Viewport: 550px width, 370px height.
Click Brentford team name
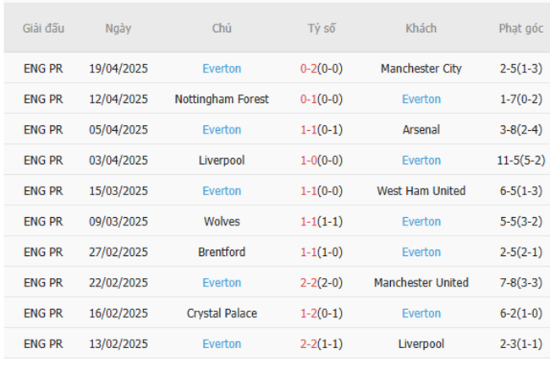click(x=222, y=252)
